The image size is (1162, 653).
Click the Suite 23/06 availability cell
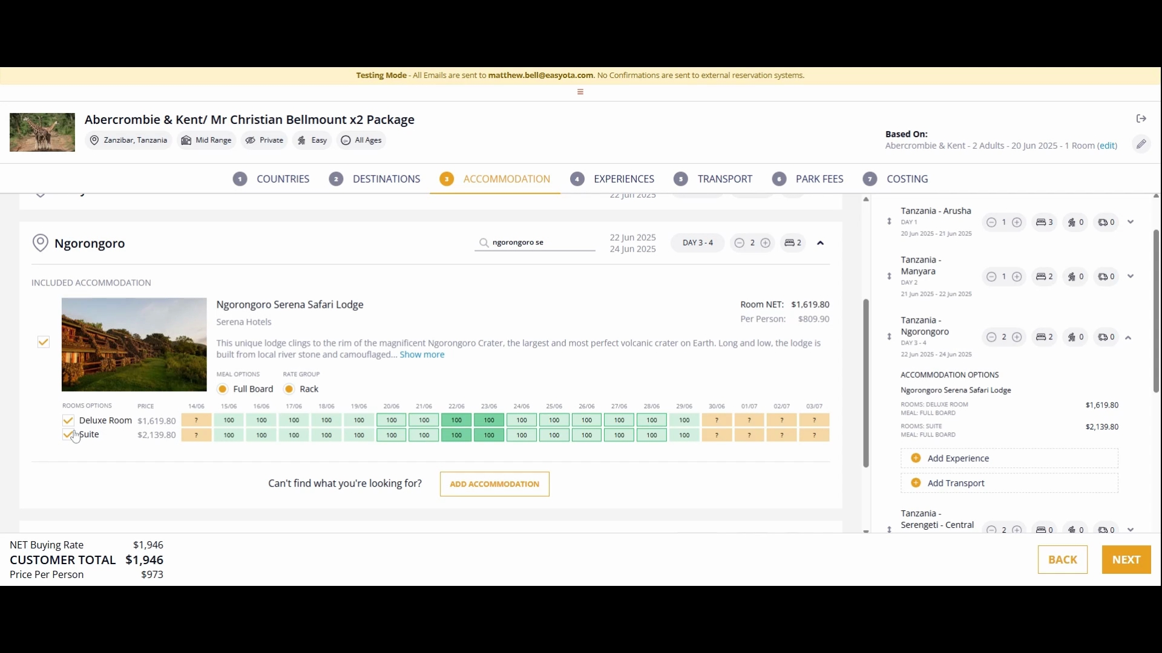pyautogui.click(x=489, y=435)
